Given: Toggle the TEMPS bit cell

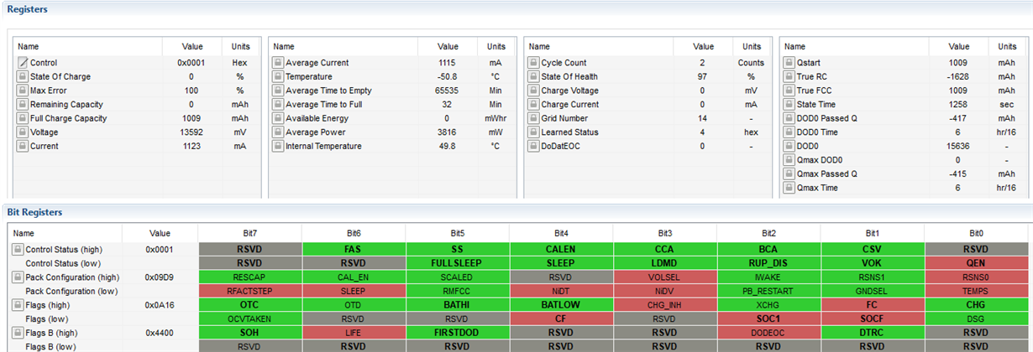Looking at the screenshot, I should pyautogui.click(x=977, y=291).
